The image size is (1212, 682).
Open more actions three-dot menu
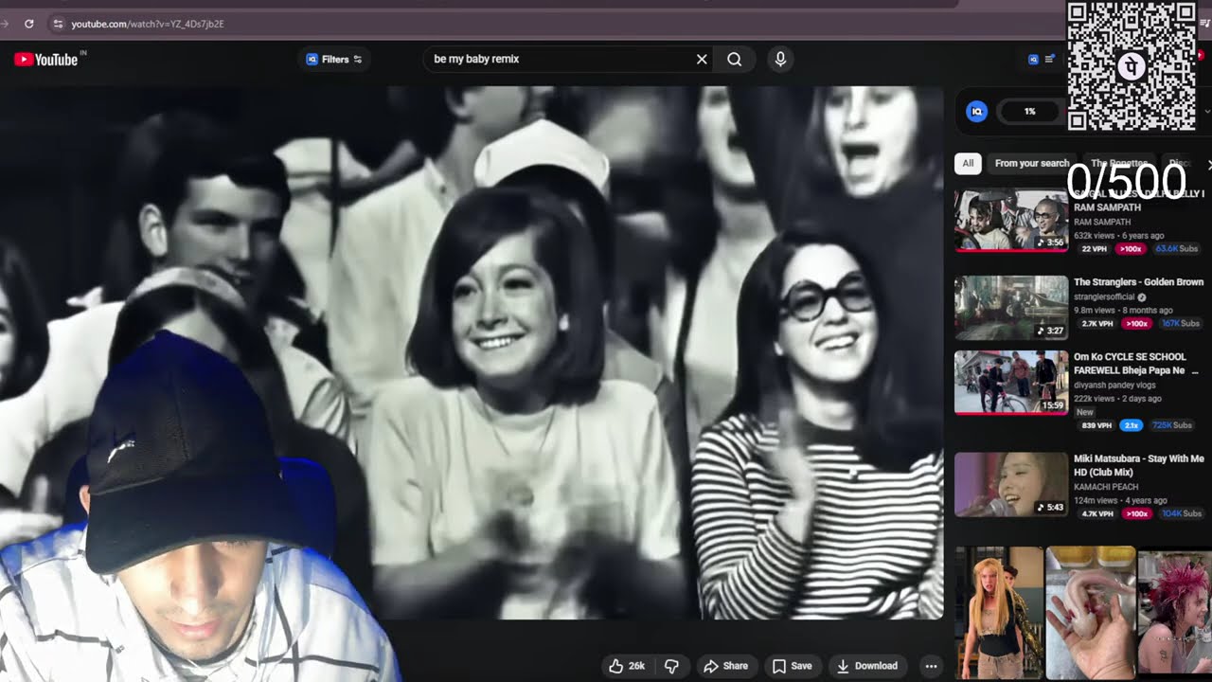[x=931, y=666]
